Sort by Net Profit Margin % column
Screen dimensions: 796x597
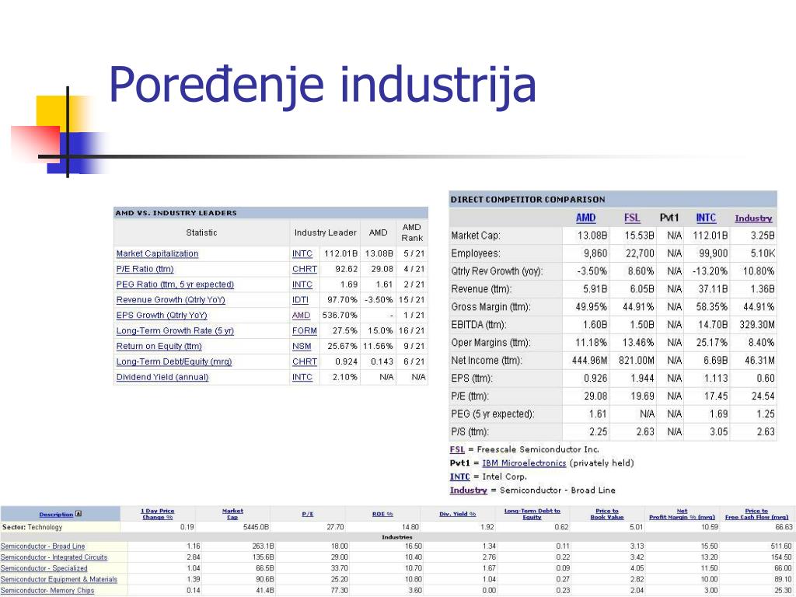click(x=682, y=514)
